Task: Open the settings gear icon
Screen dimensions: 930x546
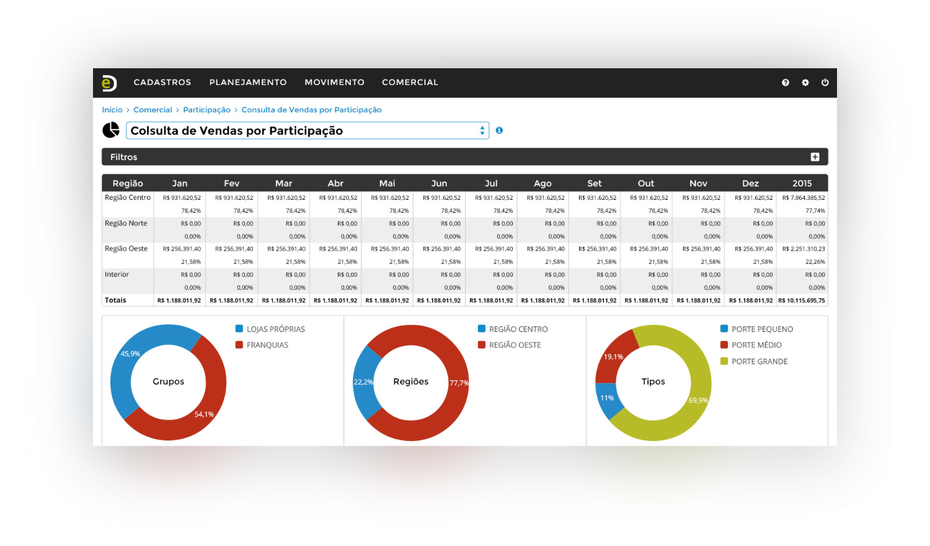Action: tap(805, 83)
